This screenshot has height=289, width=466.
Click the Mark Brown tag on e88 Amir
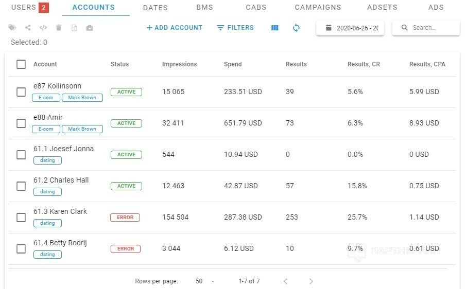(x=82, y=129)
